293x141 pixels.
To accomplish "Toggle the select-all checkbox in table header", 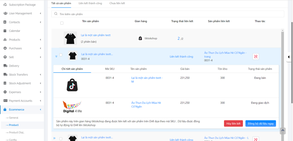I will pos(62,23).
